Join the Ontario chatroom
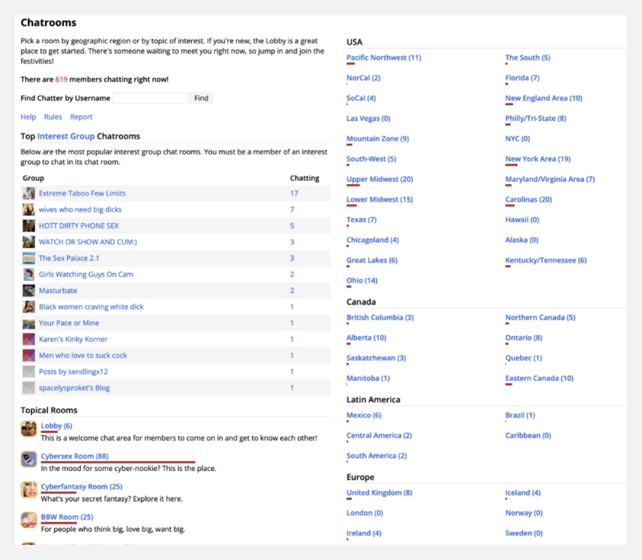This screenshot has height=560, width=642. [x=524, y=338]
